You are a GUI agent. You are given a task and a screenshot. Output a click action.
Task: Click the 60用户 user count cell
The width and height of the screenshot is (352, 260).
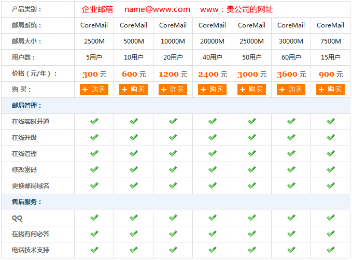point(291,57)
